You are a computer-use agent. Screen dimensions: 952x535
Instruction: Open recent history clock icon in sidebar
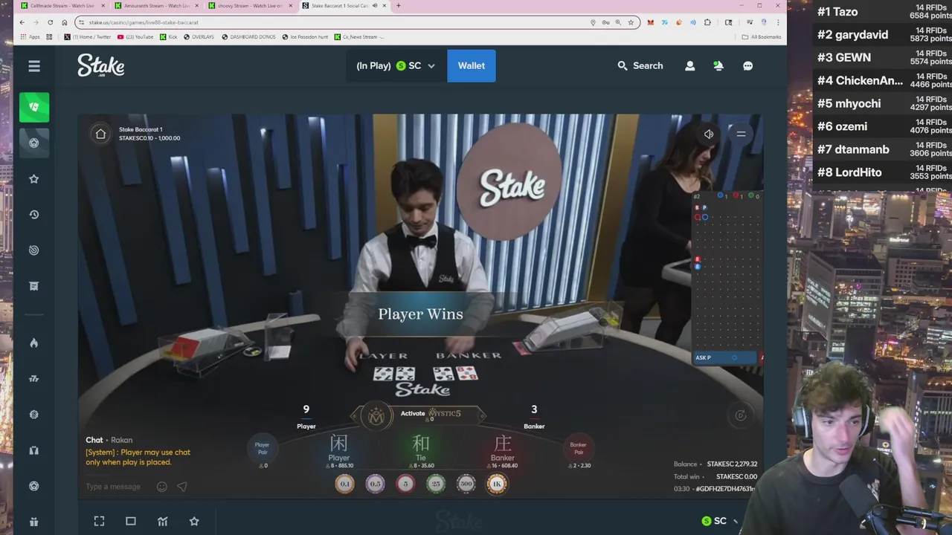(34, 214)
